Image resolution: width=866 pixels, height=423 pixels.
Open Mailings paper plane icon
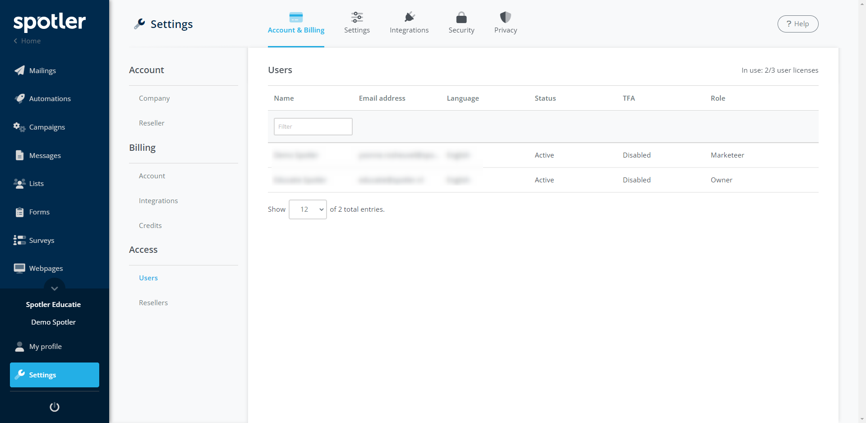pyautogui.click(x=19, y=70)
